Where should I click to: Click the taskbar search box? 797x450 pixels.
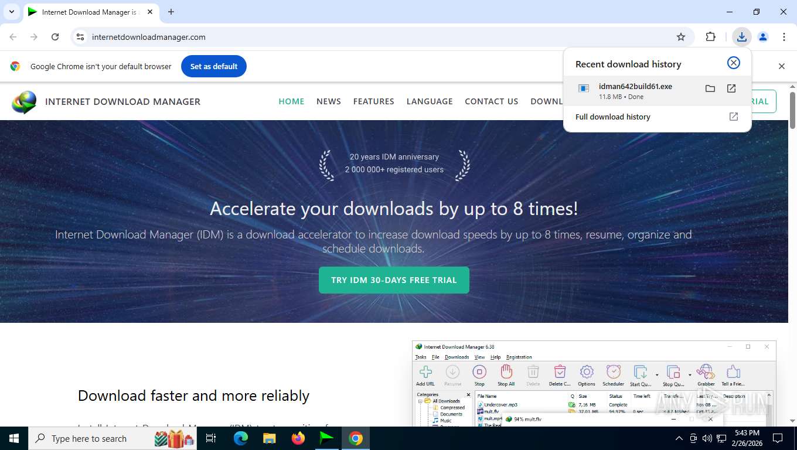[114, 438]
